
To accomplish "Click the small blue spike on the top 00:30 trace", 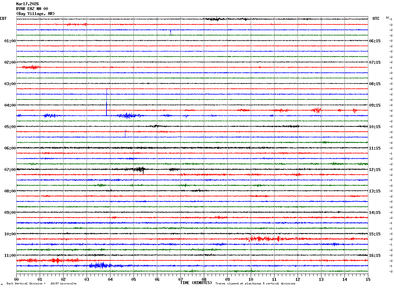I will point(171,32).
